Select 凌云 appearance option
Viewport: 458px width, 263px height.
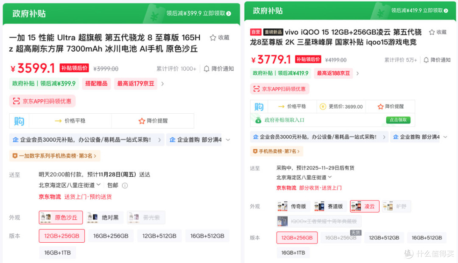tap(365, 206)
